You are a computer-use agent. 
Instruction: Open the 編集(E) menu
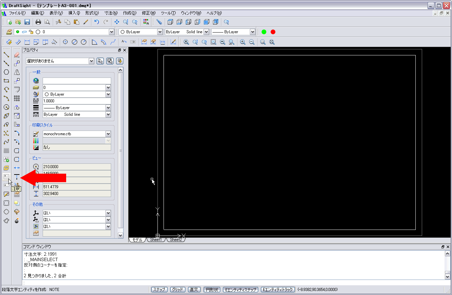click(x=37, y=13)
